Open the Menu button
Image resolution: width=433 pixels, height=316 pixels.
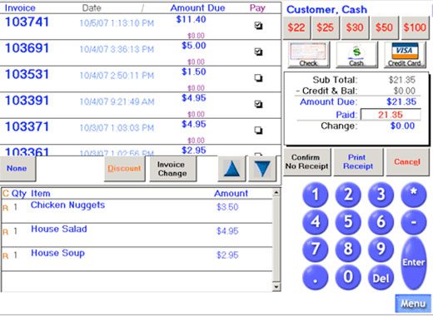point(413,304)
